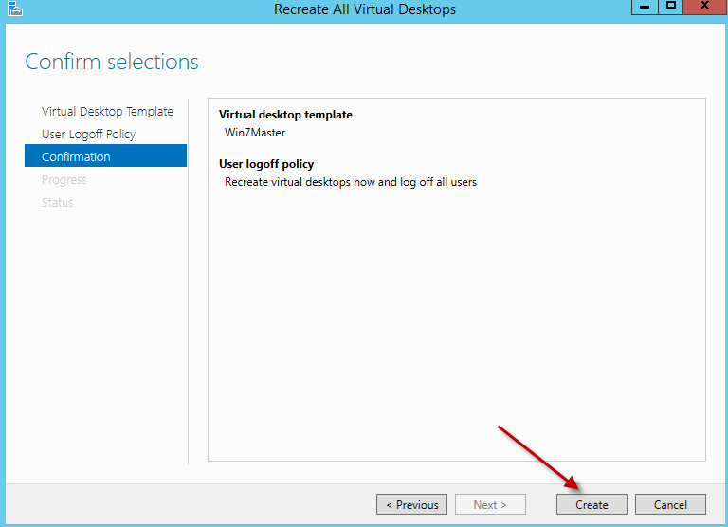The image size is (728, 527).
Task: Maximize the wizard window
Action: point(671,8)
